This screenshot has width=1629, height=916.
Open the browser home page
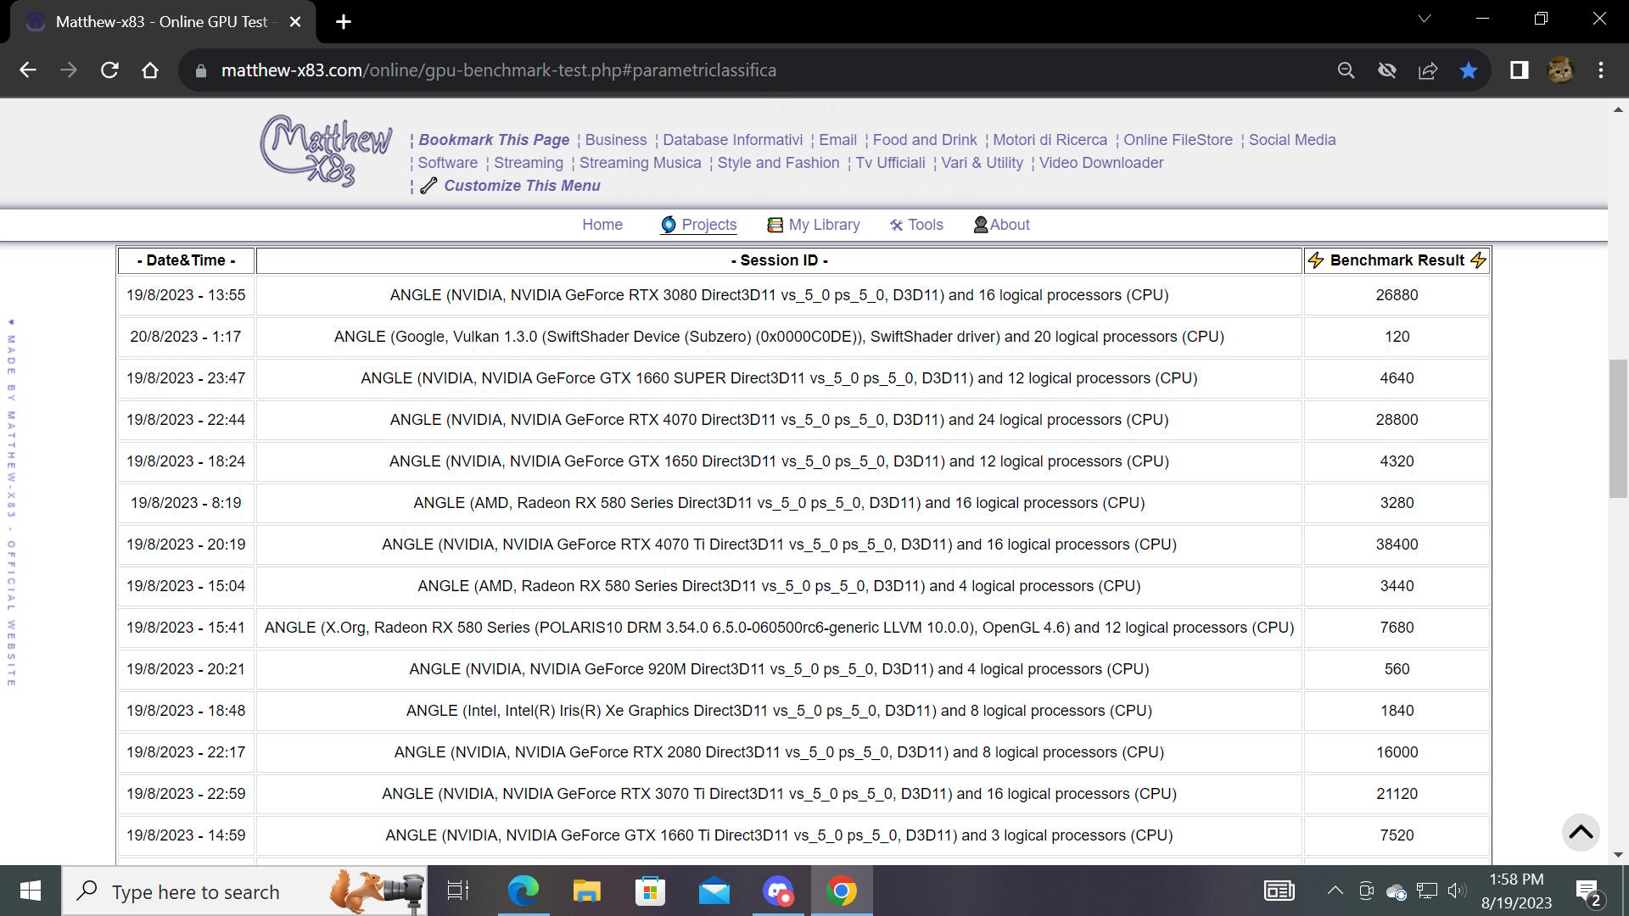click(150, 70)
